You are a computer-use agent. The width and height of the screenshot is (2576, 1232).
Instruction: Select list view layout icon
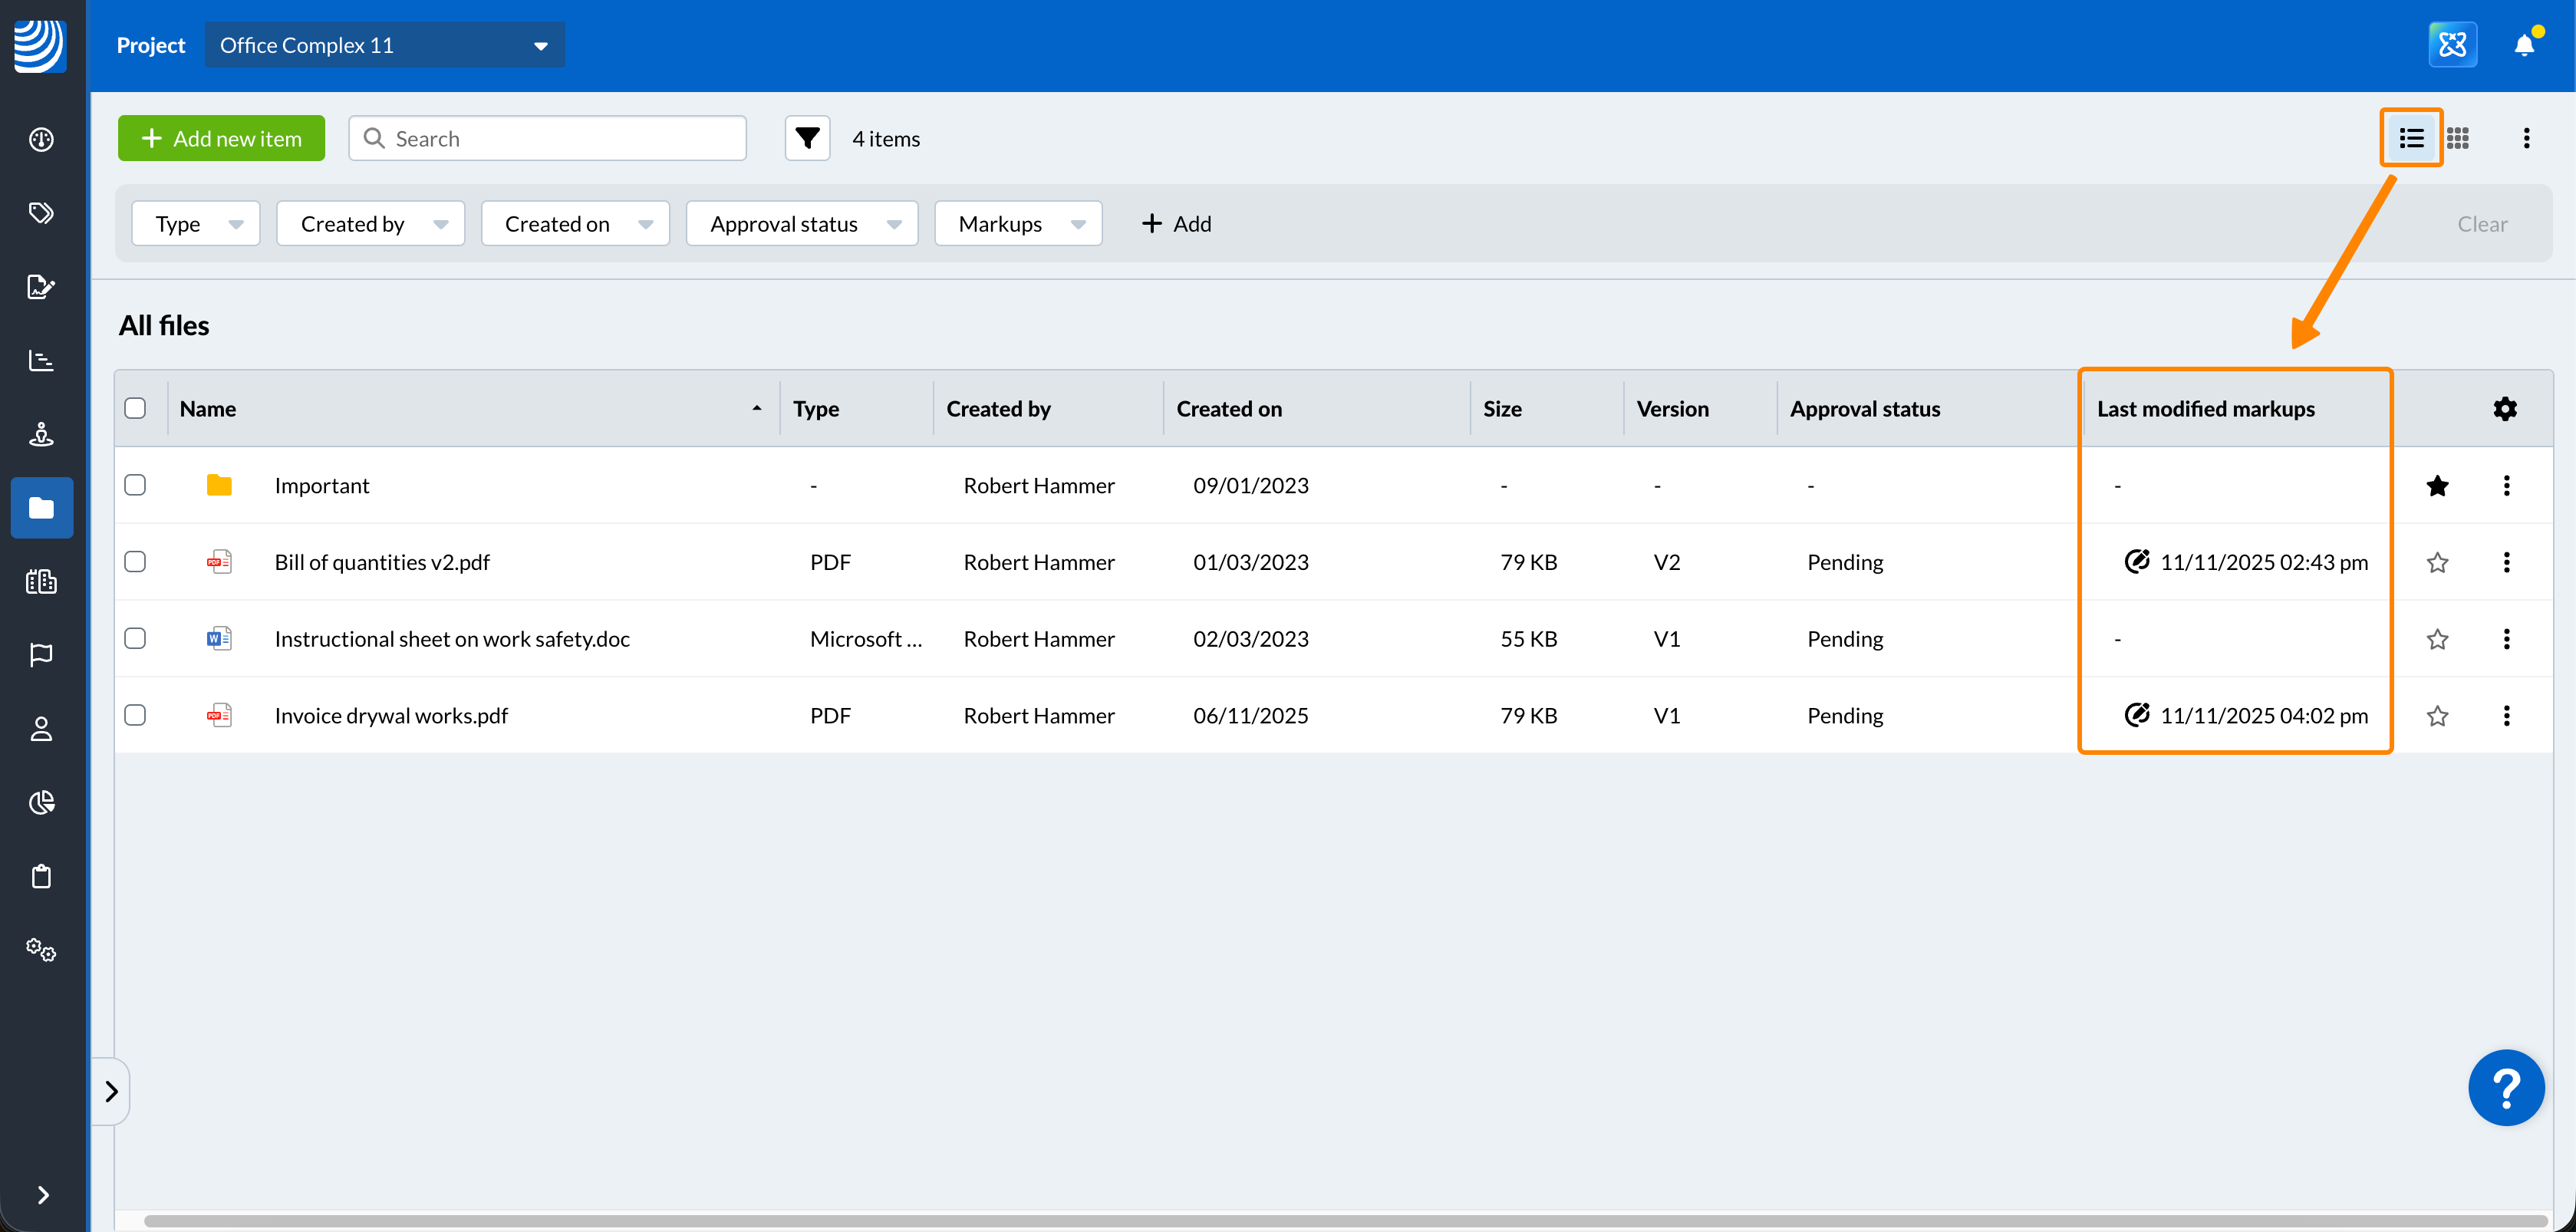(x=2411, y=138)
